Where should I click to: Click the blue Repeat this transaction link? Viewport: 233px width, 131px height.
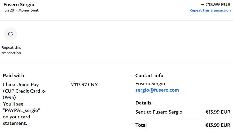[210, 10]
